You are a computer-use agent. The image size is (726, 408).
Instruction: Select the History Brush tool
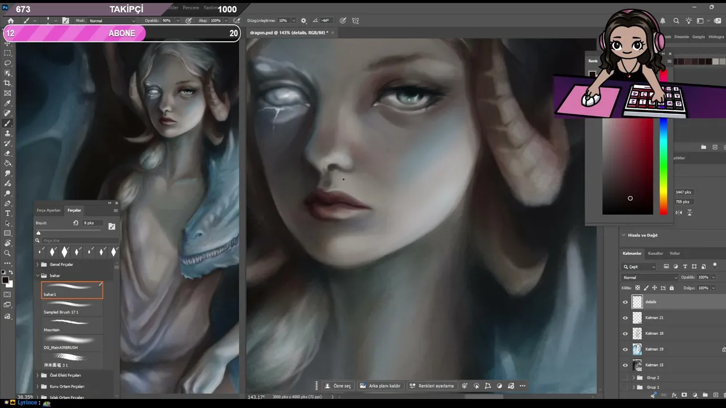(7, 143)
